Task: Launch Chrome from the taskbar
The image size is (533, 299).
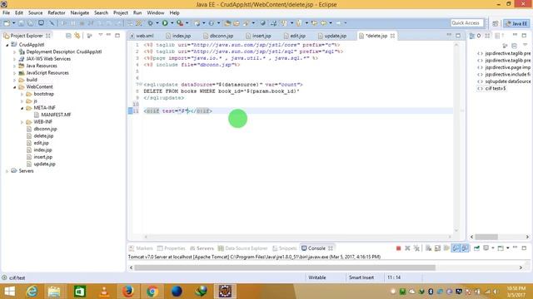Action: click(x=152, y=292)
